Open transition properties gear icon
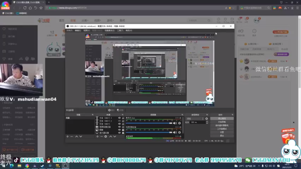The image size is (301, 169). click(x=207, y=119)
